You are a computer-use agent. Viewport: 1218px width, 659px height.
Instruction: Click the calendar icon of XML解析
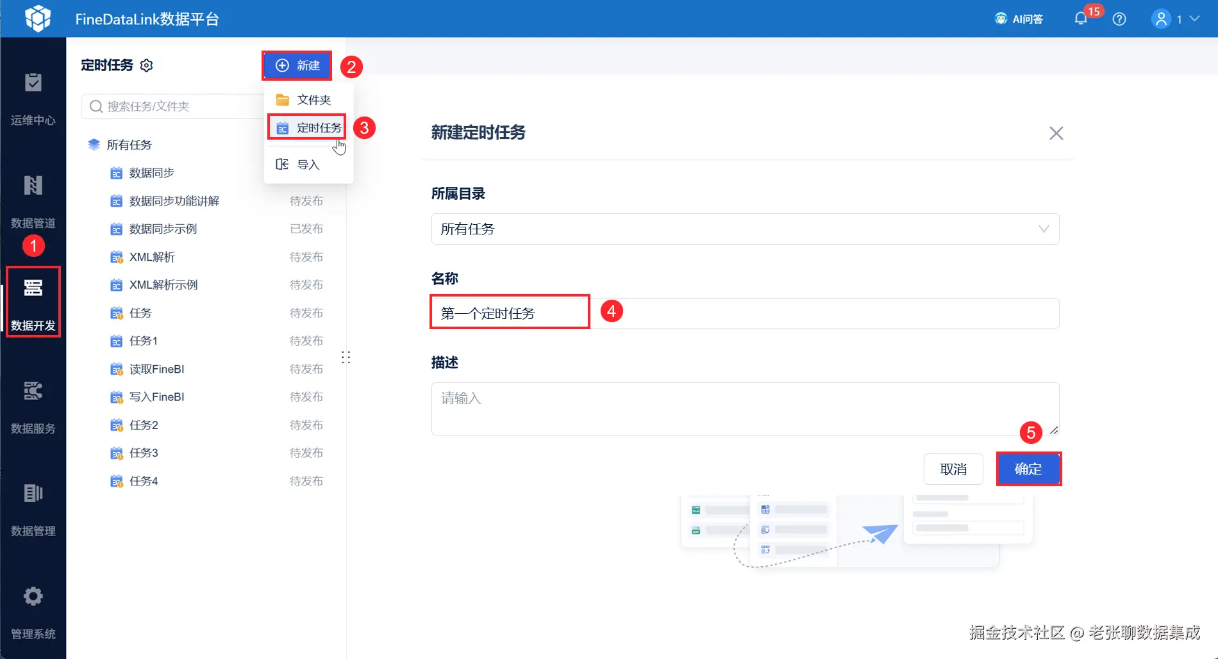point(116,257)
